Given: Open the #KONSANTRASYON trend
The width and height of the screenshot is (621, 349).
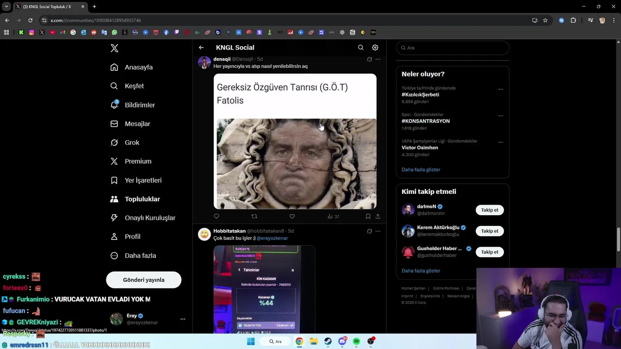Looking at the screenshot, I should (x=425, y=121).
